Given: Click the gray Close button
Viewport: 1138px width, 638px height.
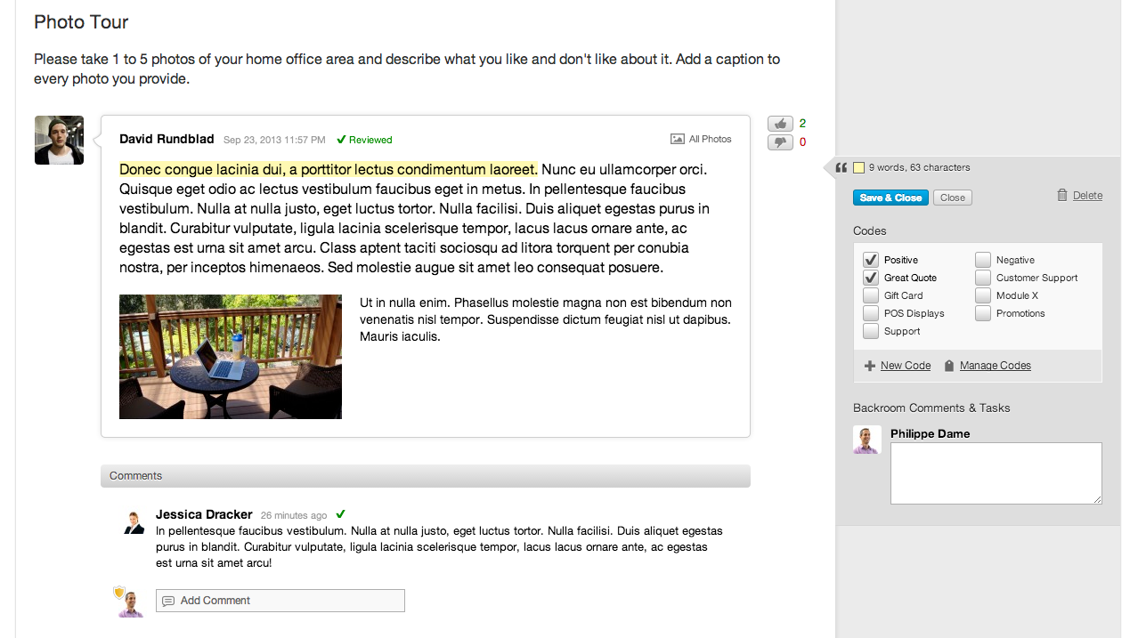Looking at the screenshot, I should tap(953, 198).
